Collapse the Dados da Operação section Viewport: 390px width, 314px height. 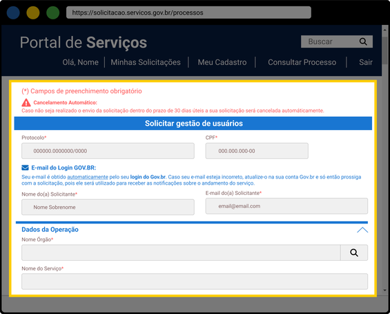point(362,230)
